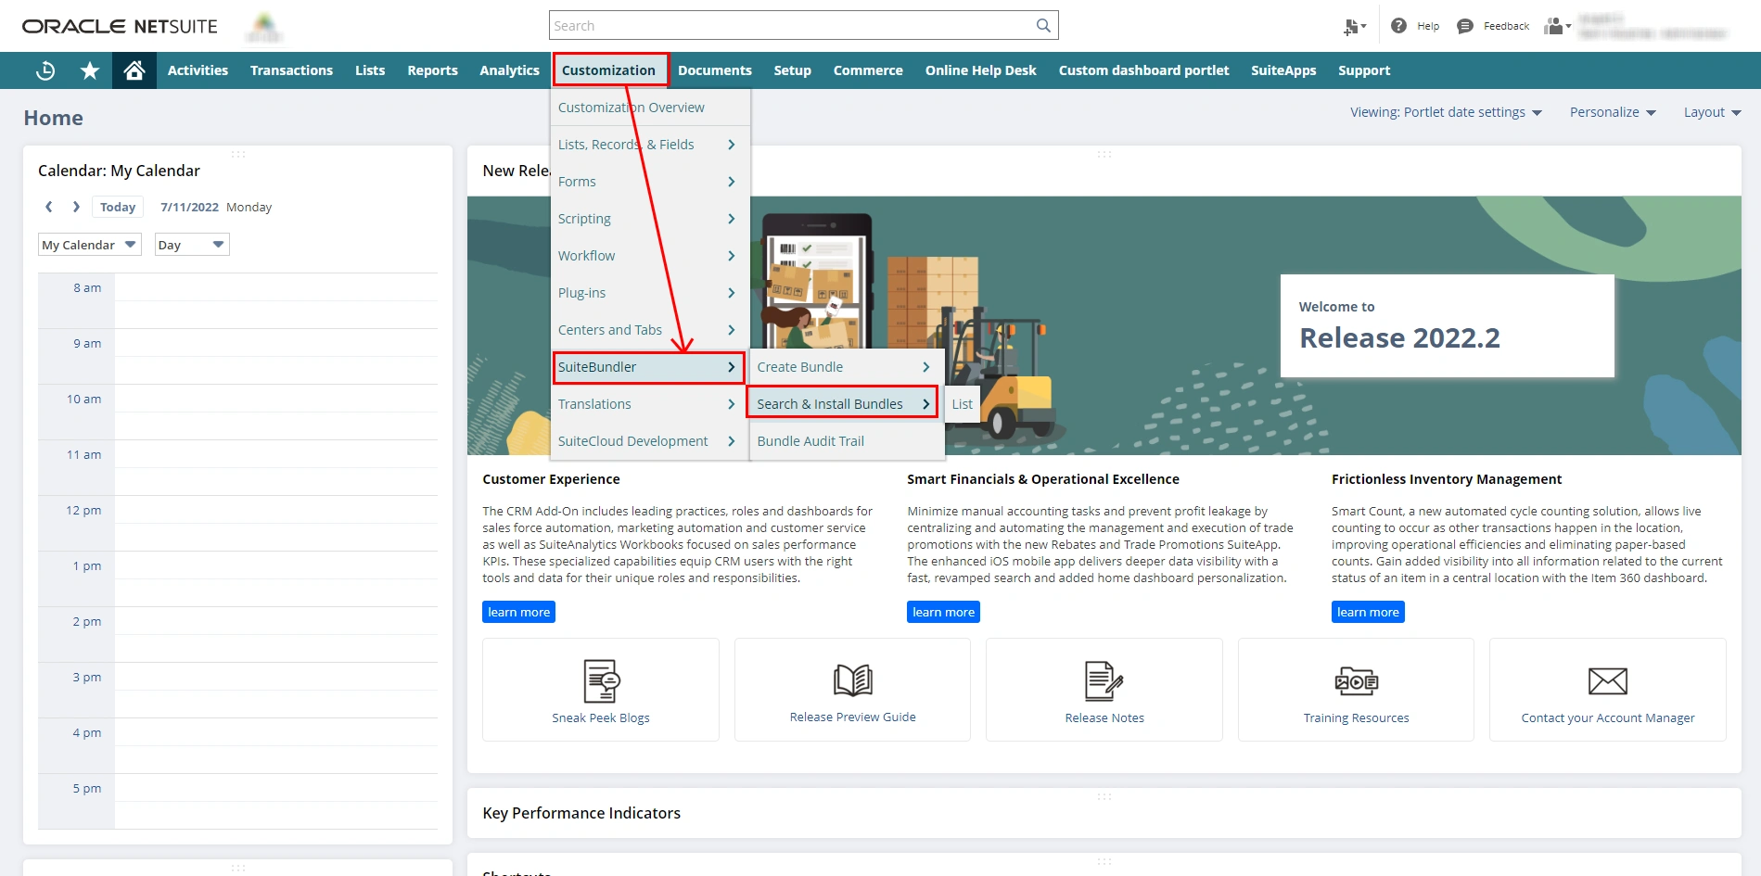The image size is (1761, 876).
Task: Click the Home house icon
Action: tap(134, 70)
